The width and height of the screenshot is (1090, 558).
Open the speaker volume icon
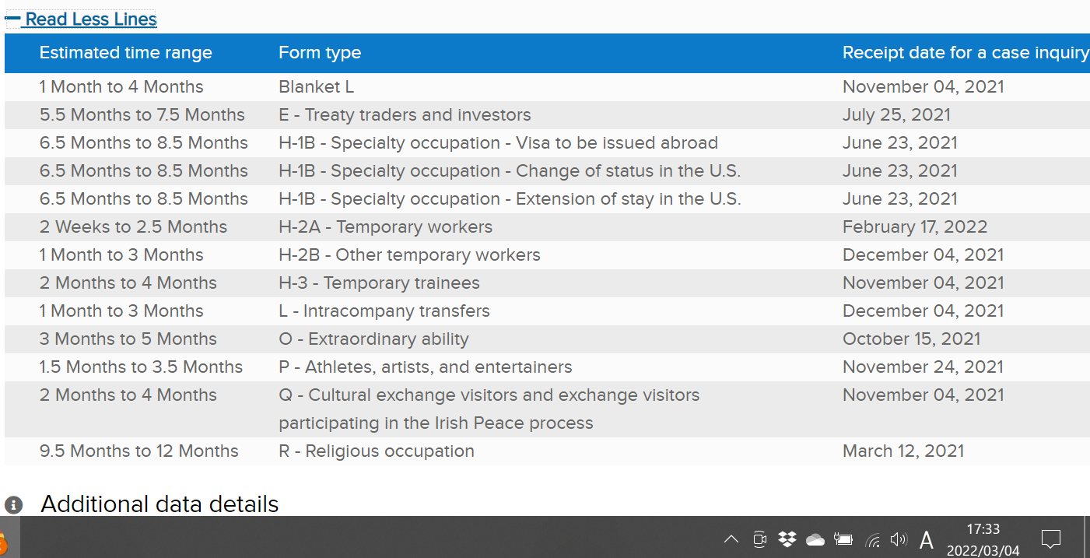pyautogui.click(x=899, y=539)
